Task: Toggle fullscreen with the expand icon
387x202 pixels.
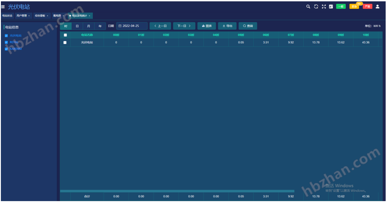Action: point(324,7)
